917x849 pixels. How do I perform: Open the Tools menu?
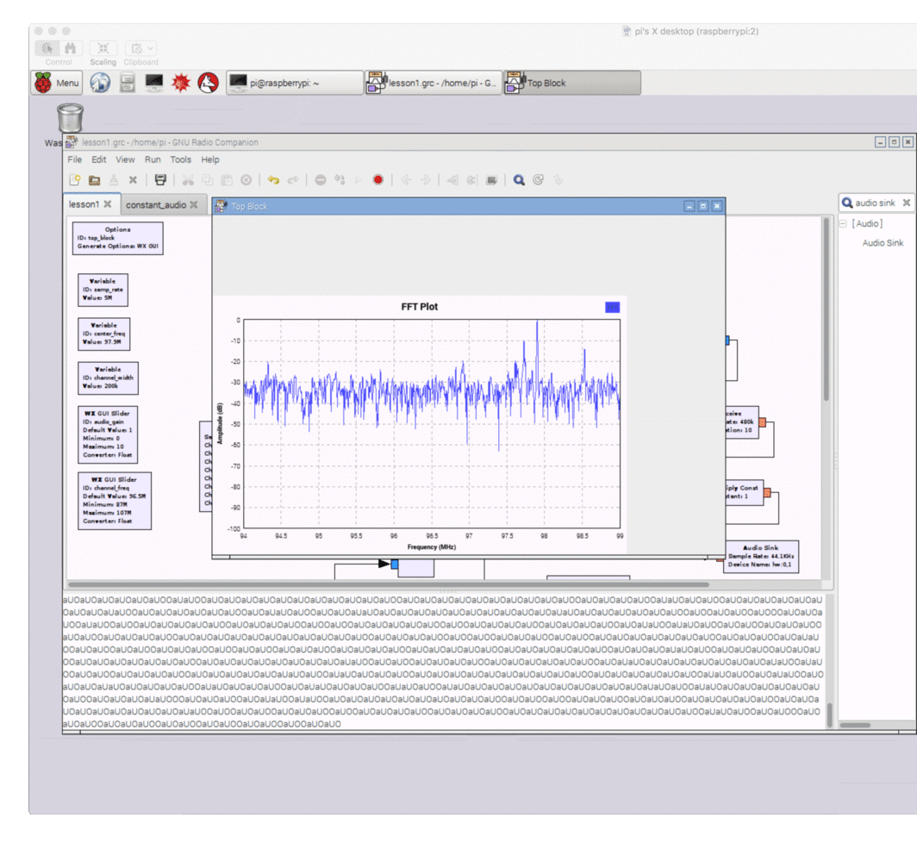[181, 159]
